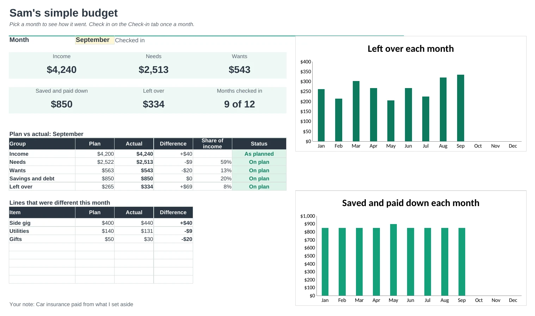Click the "Checked in" status text

tap(130, 41)
